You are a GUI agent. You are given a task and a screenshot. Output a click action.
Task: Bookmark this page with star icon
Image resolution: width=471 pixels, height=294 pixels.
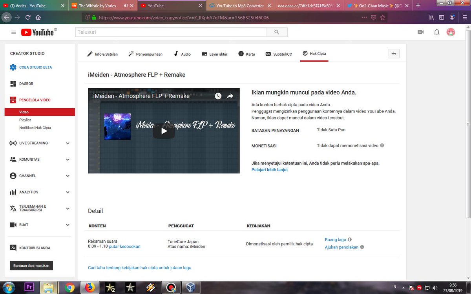[x=383, y=18]
